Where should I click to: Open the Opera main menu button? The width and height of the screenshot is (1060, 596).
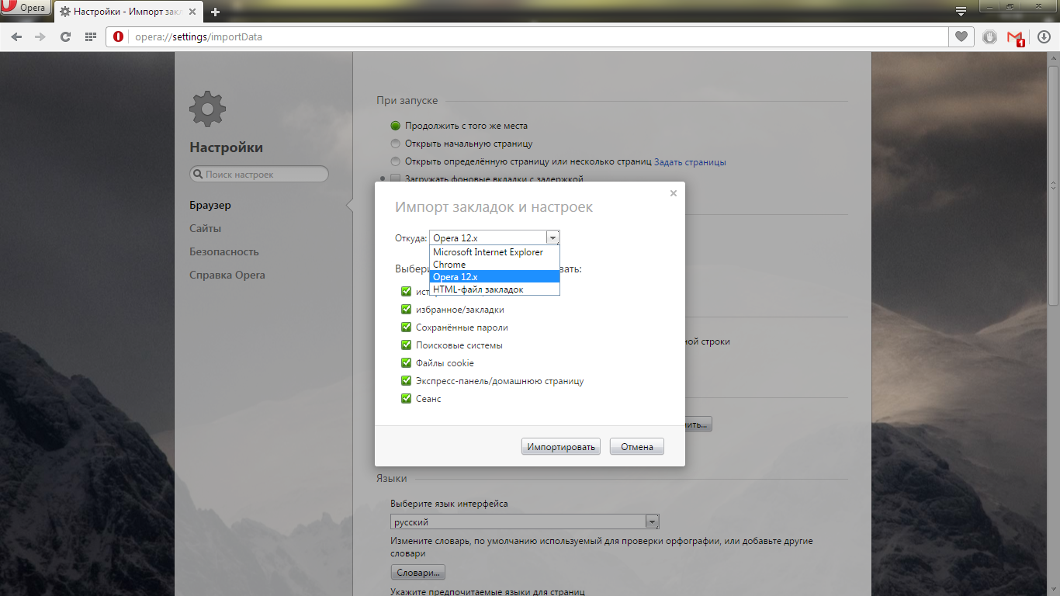pos(26,9)
